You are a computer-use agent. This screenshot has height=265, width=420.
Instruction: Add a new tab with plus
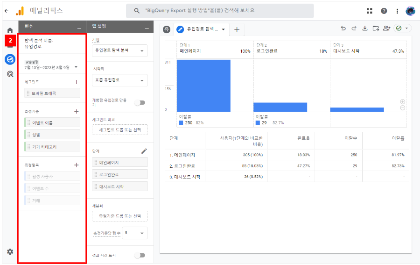tap(237, 29)
